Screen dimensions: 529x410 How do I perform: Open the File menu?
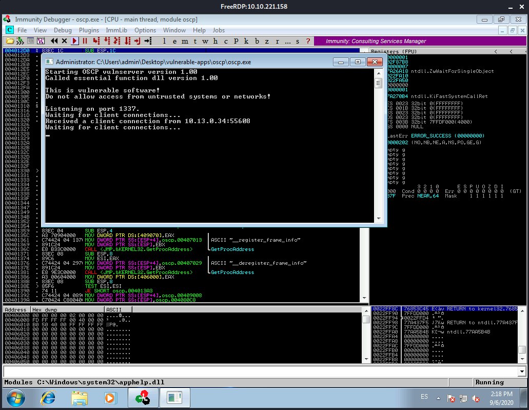click(x=22, y=30)
